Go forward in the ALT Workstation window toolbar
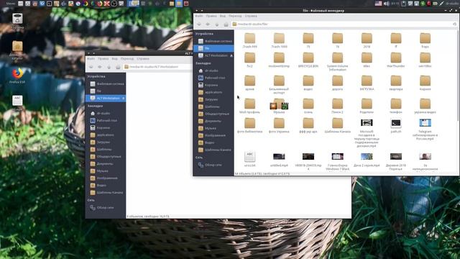The height and width of the screenshot is (259, 460). point(100,67)
